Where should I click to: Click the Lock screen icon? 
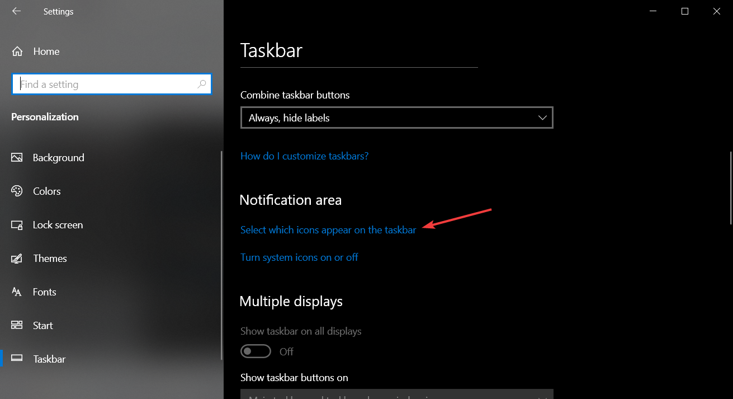17,225
